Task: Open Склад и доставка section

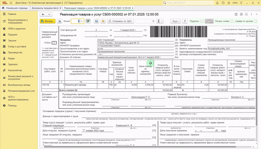Action: pos(17,47)
